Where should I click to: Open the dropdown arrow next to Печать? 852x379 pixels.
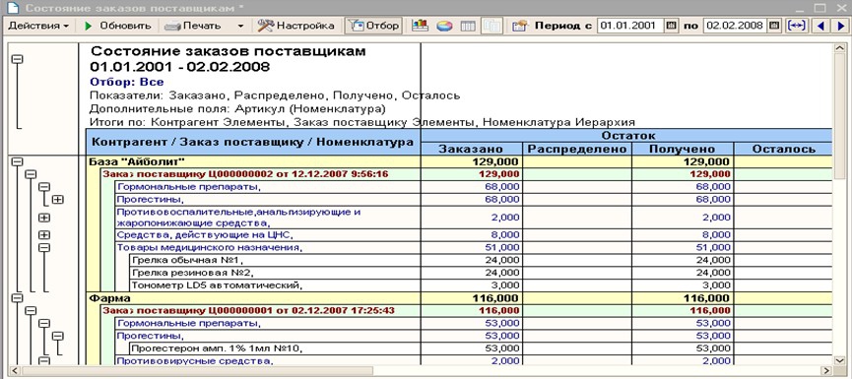(x=240, y=26)
